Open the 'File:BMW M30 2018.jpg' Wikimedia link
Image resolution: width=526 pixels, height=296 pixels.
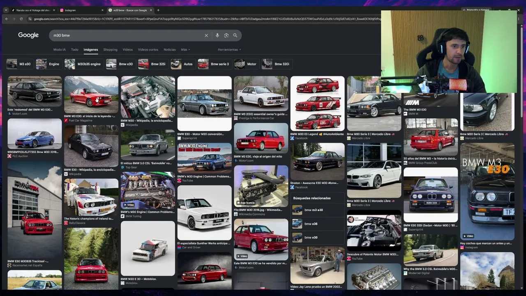(x=258, y=210)
